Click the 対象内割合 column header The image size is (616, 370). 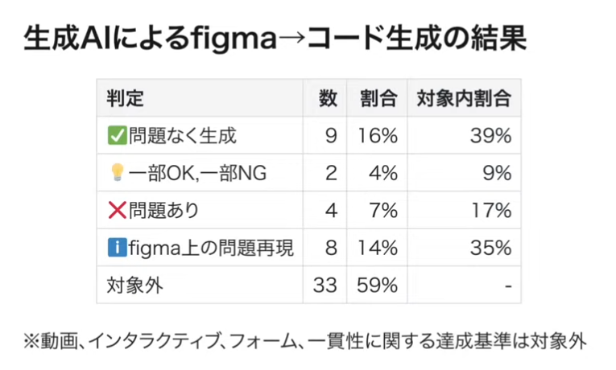(x=463, y=98)
